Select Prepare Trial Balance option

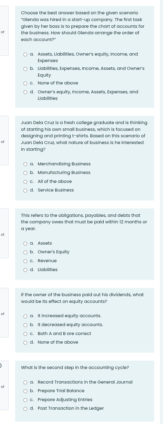click(25, 391)
